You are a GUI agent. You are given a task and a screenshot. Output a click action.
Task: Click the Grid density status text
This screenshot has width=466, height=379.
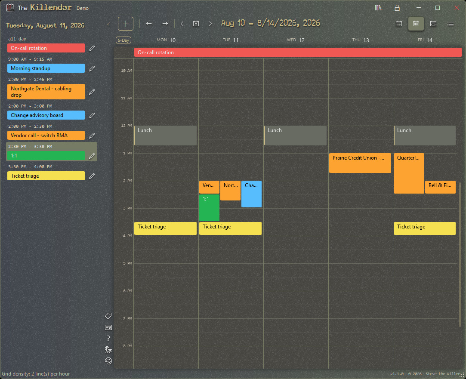(x=36, y=374)
